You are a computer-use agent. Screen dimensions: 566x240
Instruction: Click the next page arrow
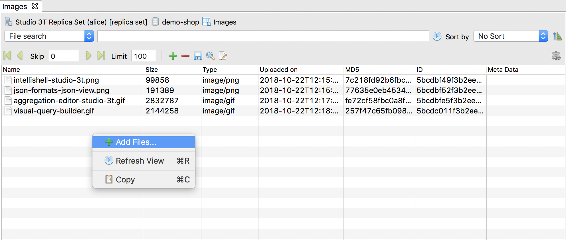coord(88,56)
